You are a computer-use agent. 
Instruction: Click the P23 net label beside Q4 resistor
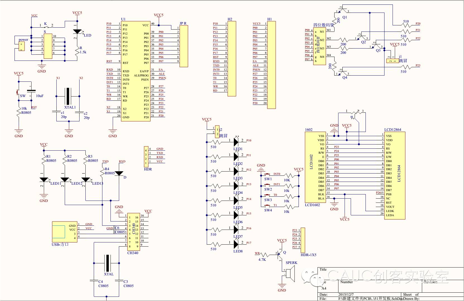[418, 66]
